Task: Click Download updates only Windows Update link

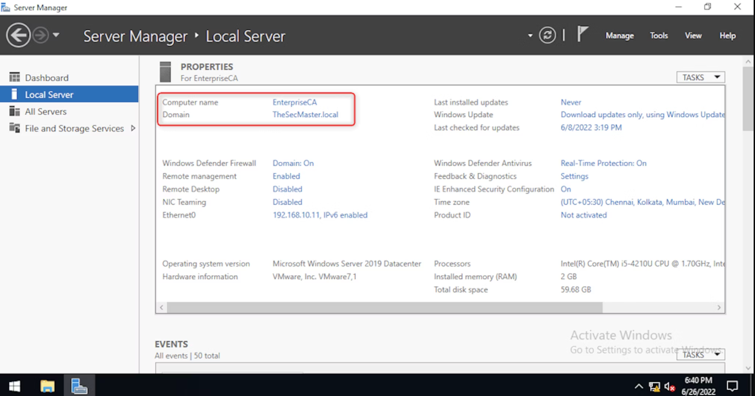Action: point(642,114)
